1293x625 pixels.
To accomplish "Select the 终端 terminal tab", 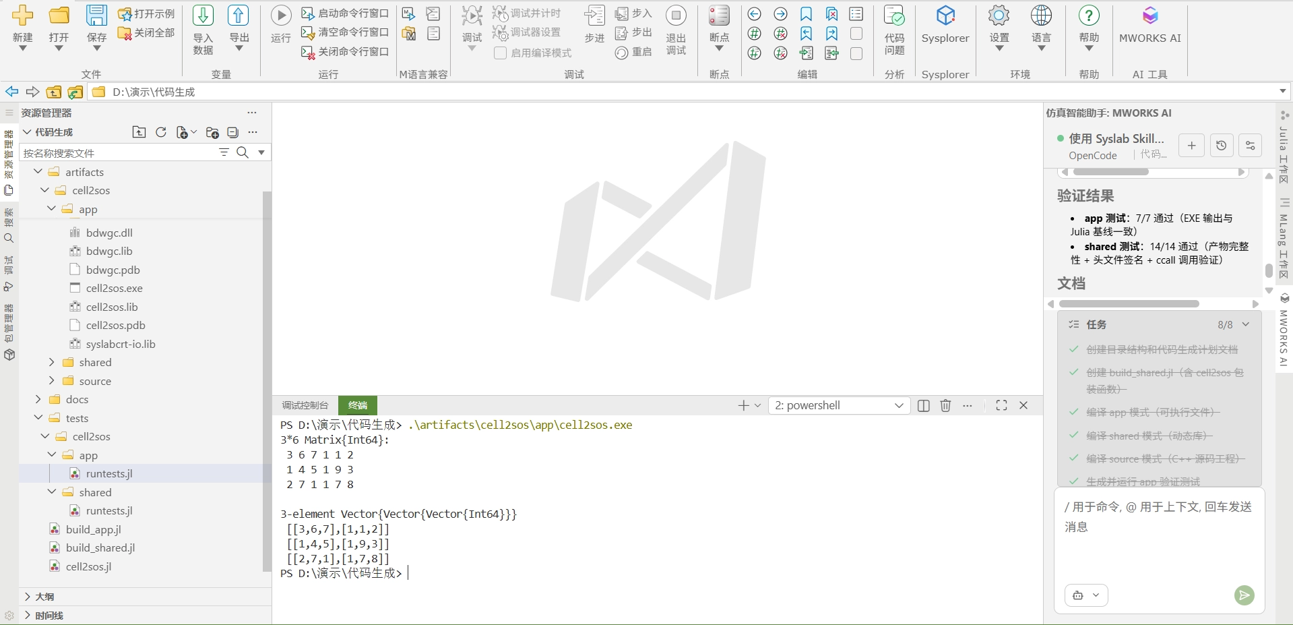I will pyautogui.click(x=358, y=405).
